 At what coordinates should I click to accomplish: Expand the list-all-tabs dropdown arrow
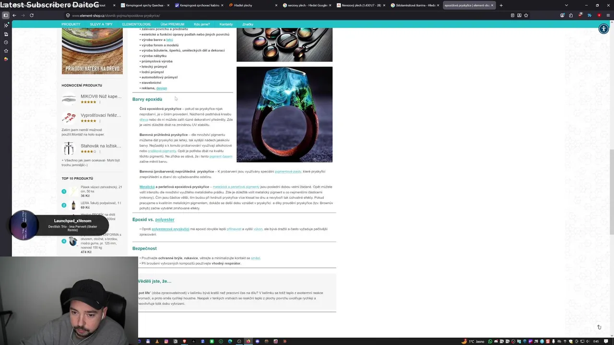(x=567, y=5)
